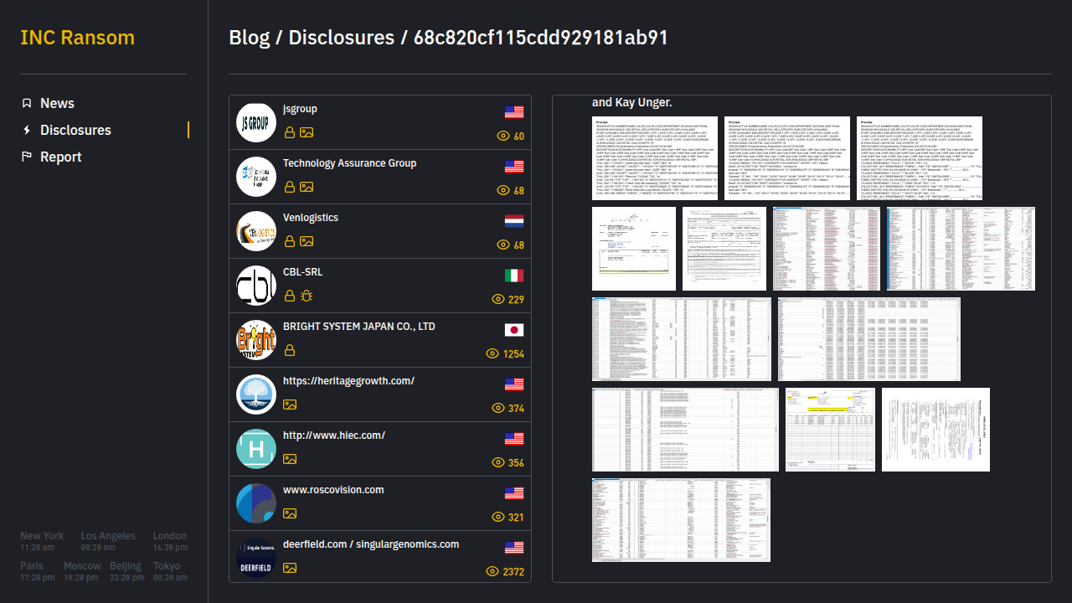Open the jsgroup disclosure entry
1072x603 pixels.
point(380,123)
